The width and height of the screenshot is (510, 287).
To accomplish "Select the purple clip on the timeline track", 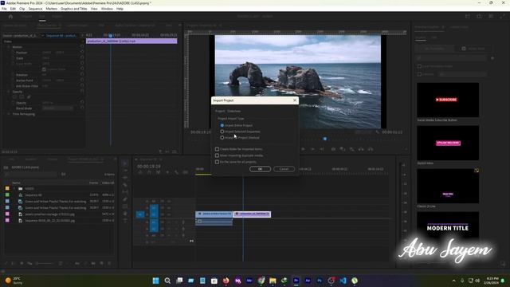I will [252, 214].
